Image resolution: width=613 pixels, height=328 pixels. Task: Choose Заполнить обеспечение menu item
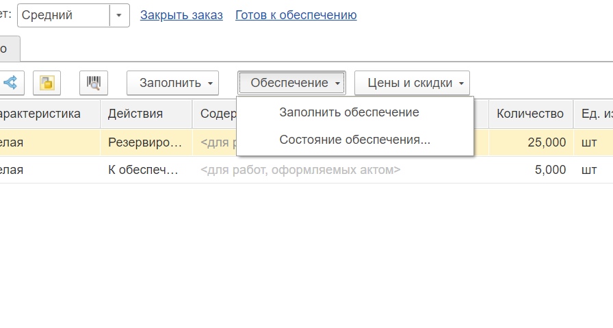tap(349, 112)
